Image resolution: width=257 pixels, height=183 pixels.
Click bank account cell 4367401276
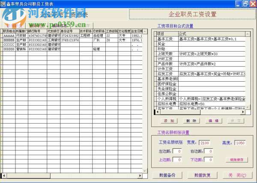[38, 35]
